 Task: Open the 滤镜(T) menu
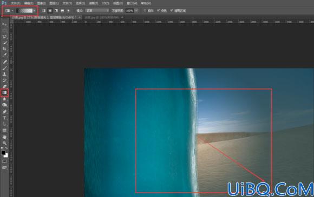click(x=94, y=3)
